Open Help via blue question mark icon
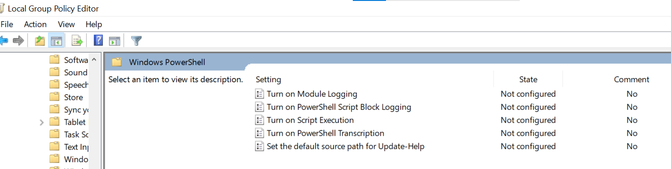Screen dimensions: 671x169 click(98, 41)
